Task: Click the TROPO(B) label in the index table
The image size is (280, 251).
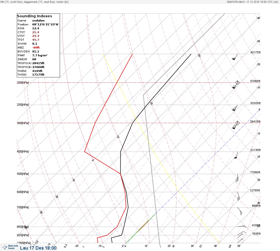Action: (25, 67)
